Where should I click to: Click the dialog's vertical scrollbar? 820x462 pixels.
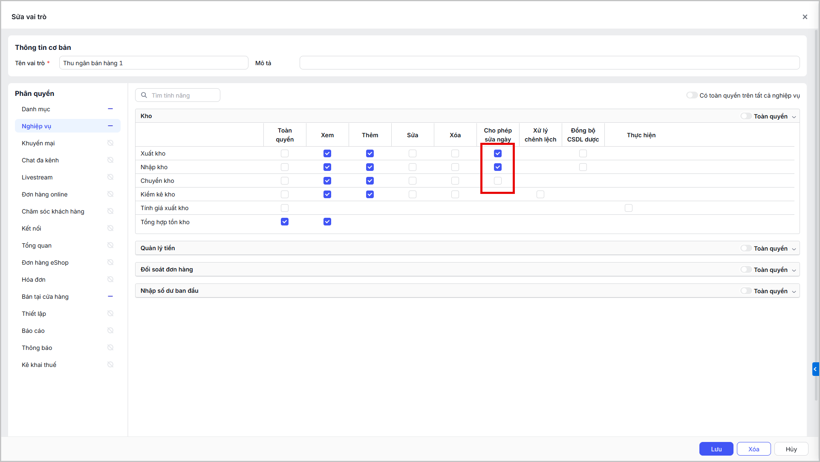click(817, 215)
